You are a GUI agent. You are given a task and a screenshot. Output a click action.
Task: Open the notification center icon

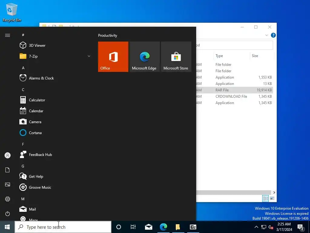pyautogui.click(x=301, y=227)
